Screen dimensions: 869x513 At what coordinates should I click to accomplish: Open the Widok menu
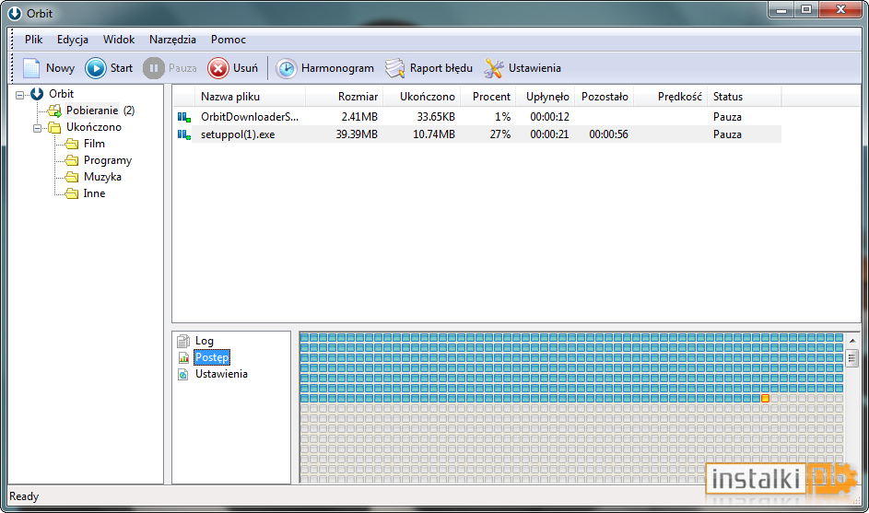point(119,40)
